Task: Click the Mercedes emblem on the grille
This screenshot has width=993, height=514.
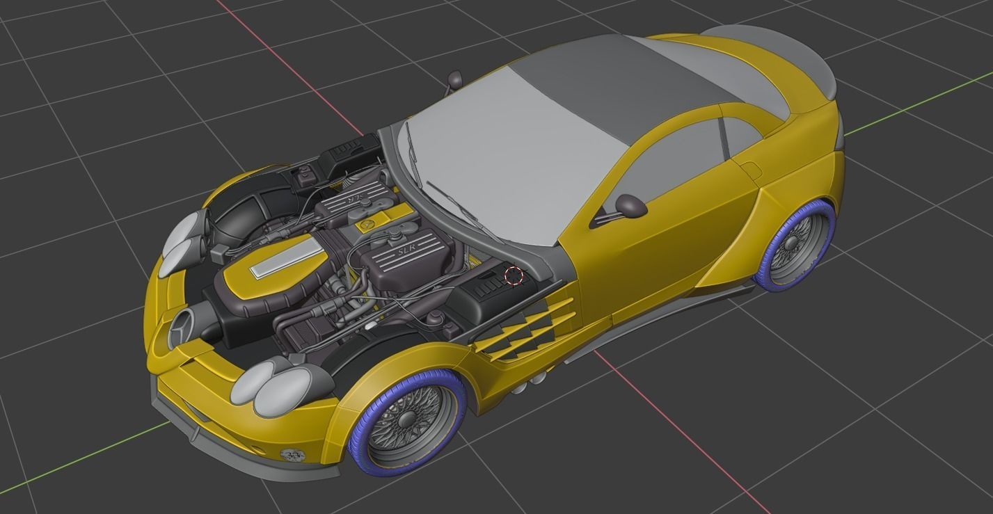Action: coord(181,329)
